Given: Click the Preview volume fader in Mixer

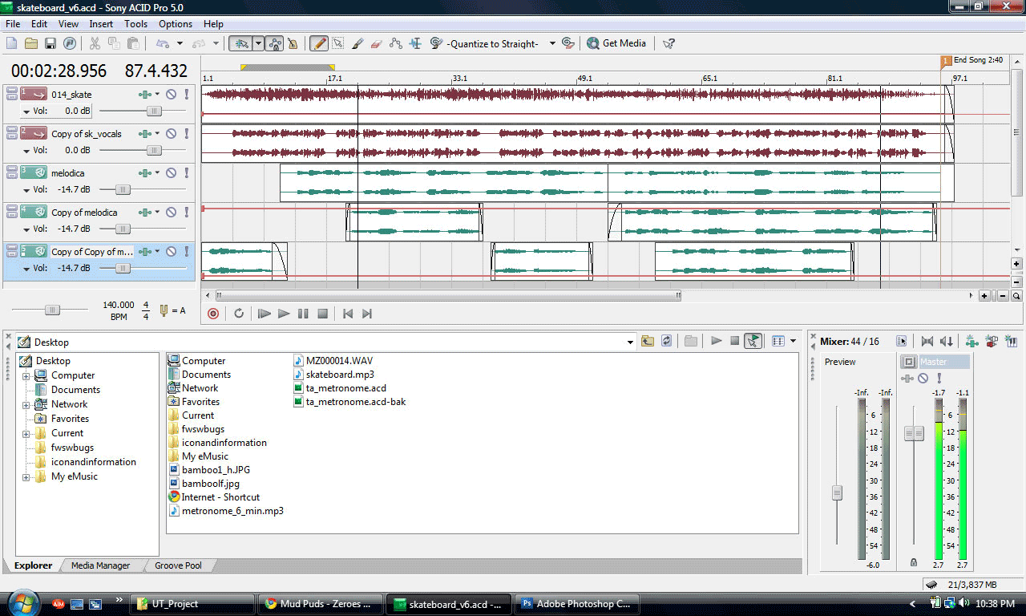Looking at the screenshot, I should (837, 492).
